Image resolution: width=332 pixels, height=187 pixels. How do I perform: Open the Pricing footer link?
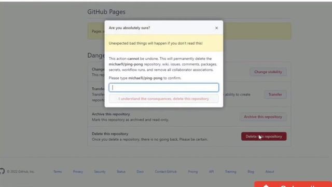(192, 171)
